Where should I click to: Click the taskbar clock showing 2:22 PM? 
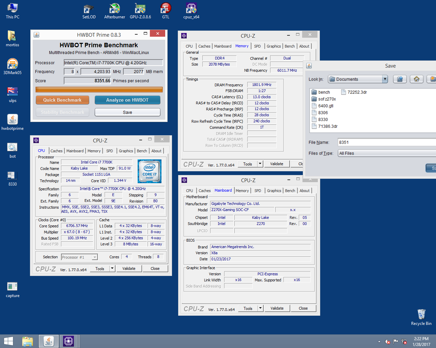point(421,342)
